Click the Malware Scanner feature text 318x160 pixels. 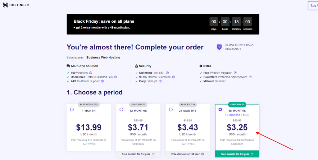[x=214, y=81]
